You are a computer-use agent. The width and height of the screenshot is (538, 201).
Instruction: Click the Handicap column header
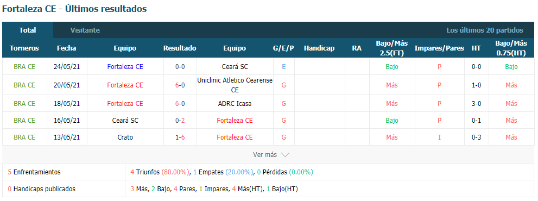[319, 48]
